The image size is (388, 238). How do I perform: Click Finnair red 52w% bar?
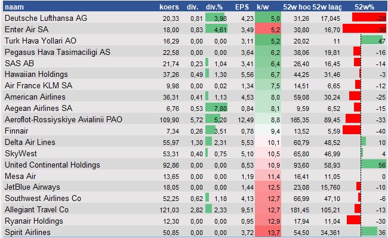pyautogui.click(x=352, y=130)
